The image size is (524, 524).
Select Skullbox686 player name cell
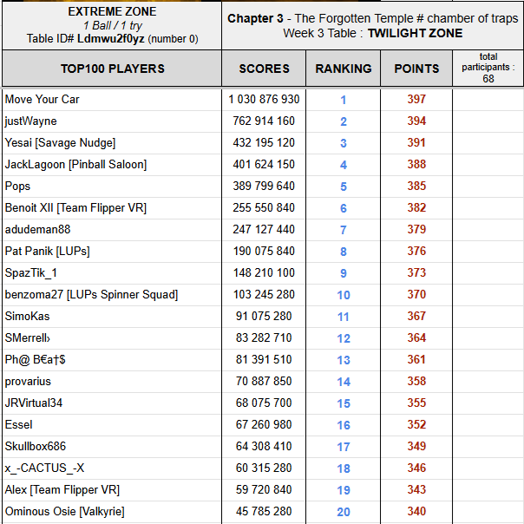[x=36, y=447]
